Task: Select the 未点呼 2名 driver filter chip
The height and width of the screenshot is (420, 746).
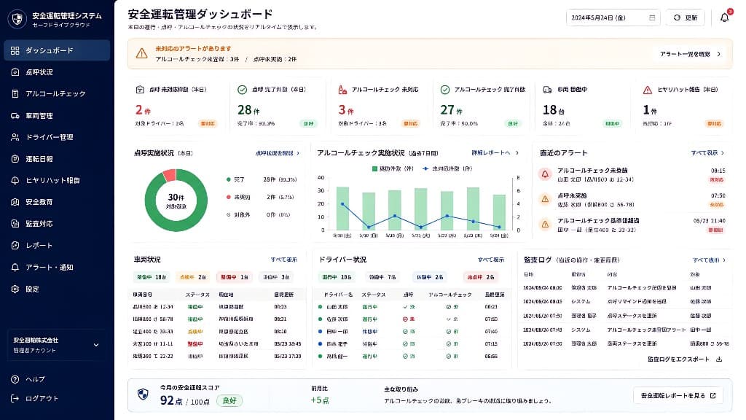Action: coord(481,276)
